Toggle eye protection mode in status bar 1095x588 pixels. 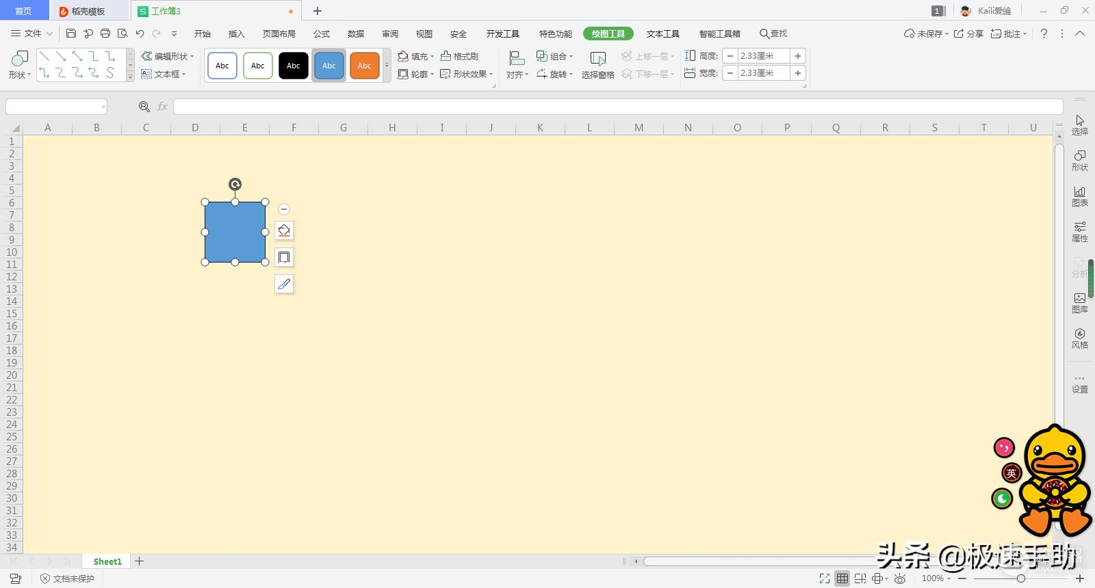[900, 578]
